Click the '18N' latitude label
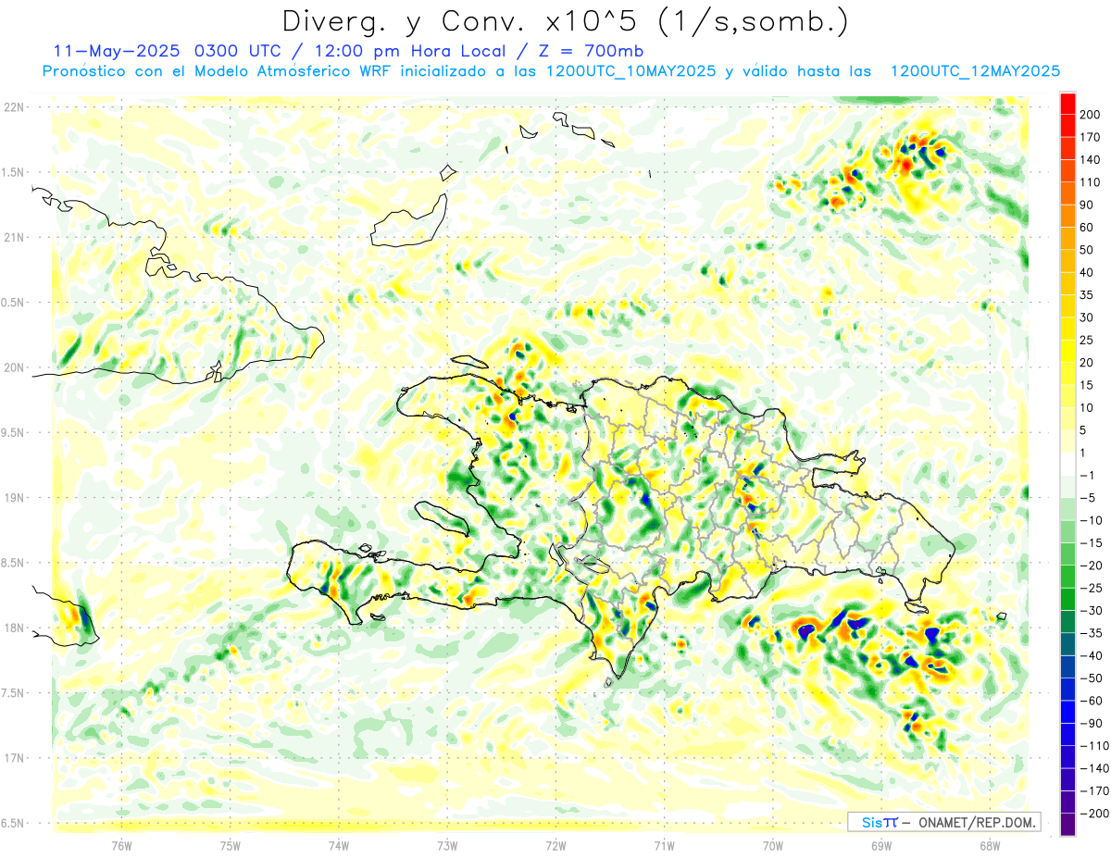This screenshot has height=858, width=1111. (x=15, y=628)
